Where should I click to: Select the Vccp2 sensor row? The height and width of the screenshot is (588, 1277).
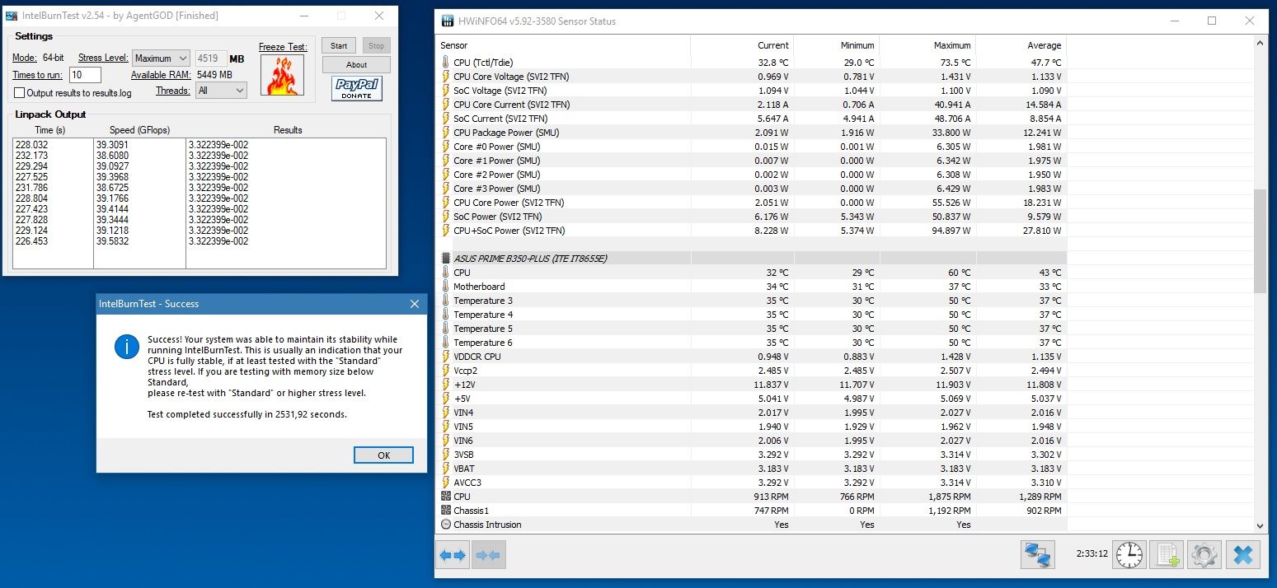tap(751, 371)
